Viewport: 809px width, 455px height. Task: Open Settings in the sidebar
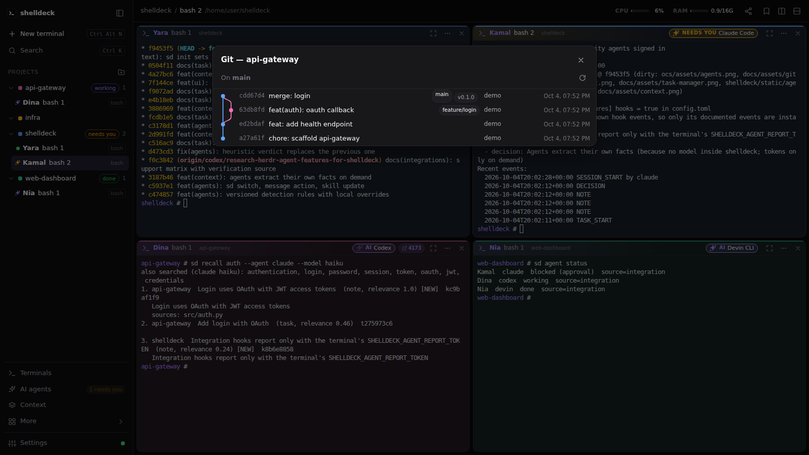pos(66,443)
